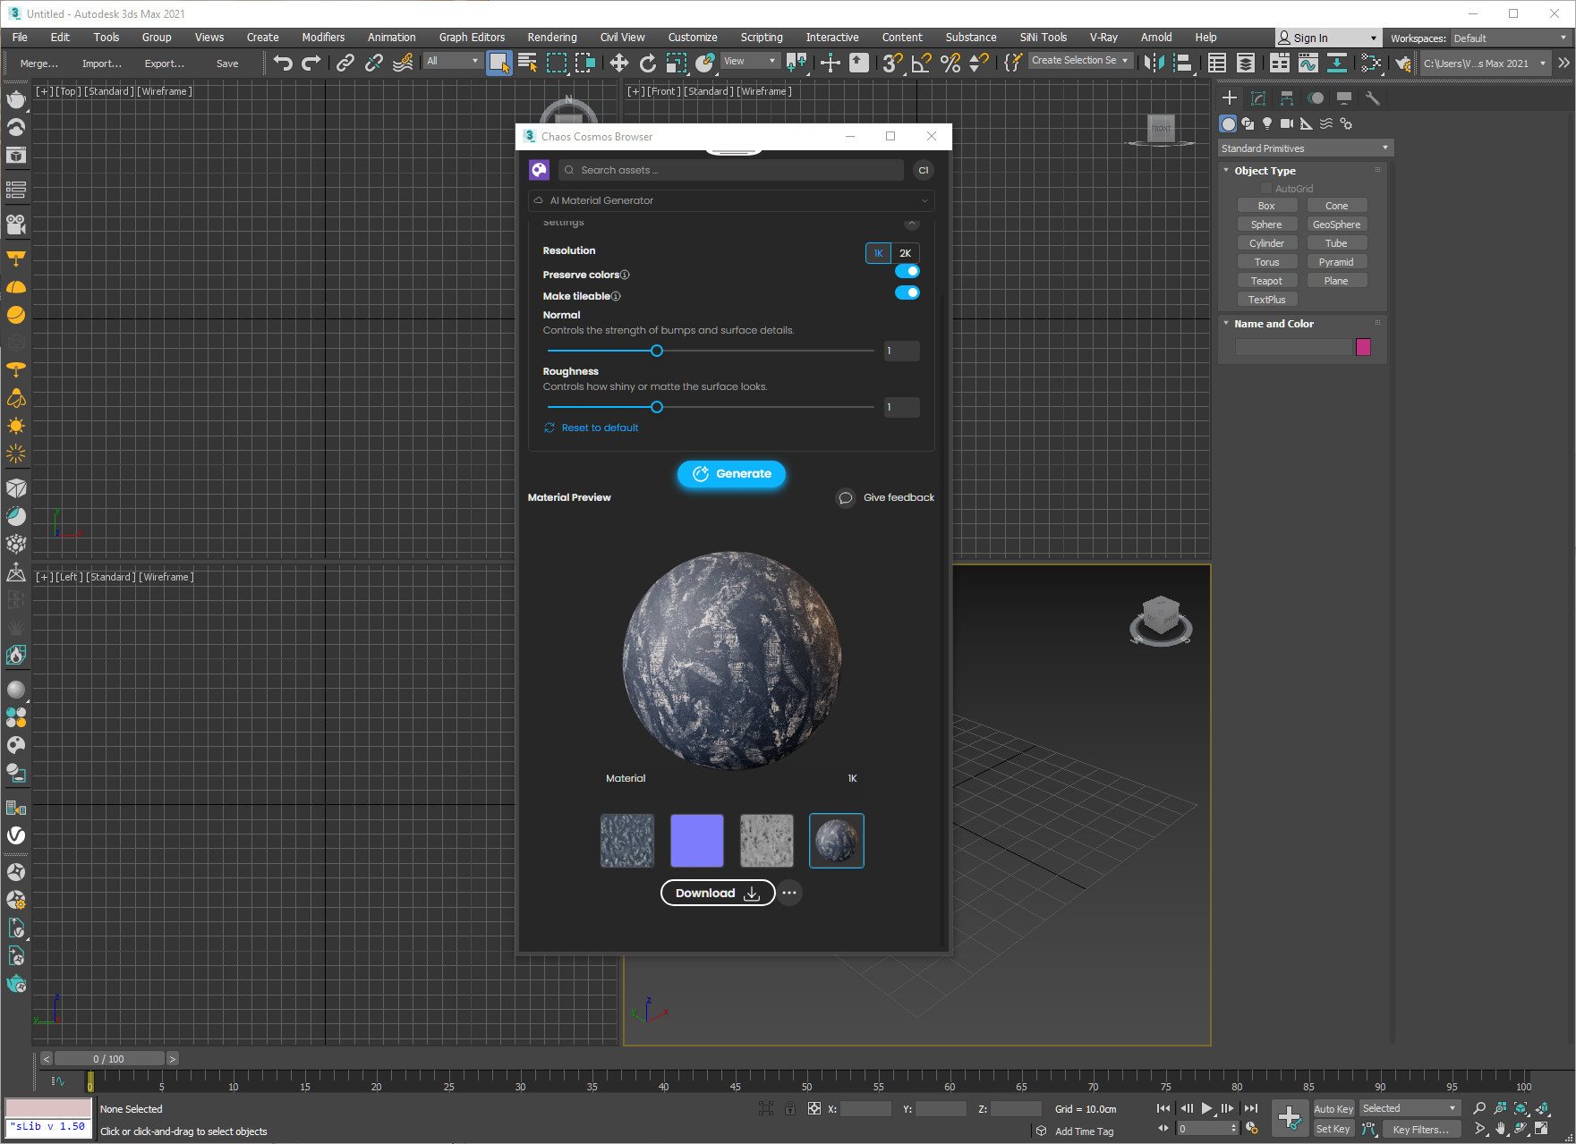The image size is (1576, 1144).
Task: Click the Rectangular Selection Region icon
Action: 557,63
